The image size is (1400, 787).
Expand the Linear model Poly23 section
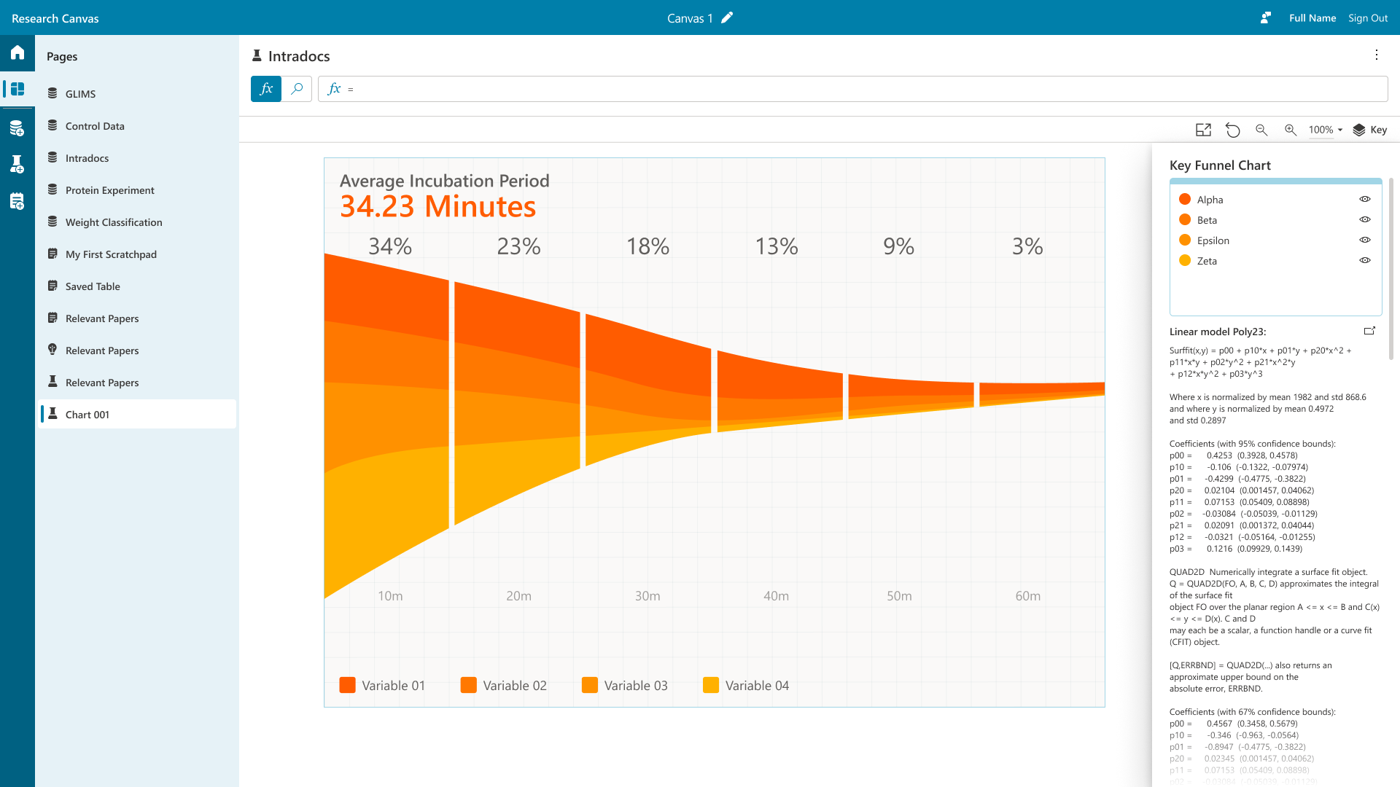click(x=1369, y=331)
